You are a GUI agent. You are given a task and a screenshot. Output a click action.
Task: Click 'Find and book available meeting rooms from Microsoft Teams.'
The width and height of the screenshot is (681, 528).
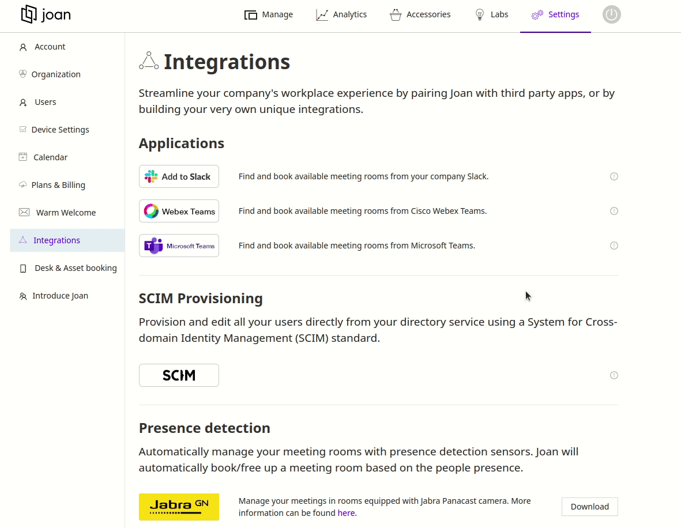(357, 246)
